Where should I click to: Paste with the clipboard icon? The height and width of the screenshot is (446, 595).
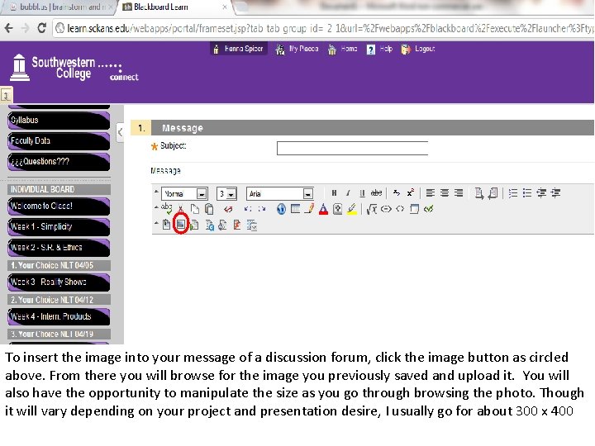click(x=209, y=209)
